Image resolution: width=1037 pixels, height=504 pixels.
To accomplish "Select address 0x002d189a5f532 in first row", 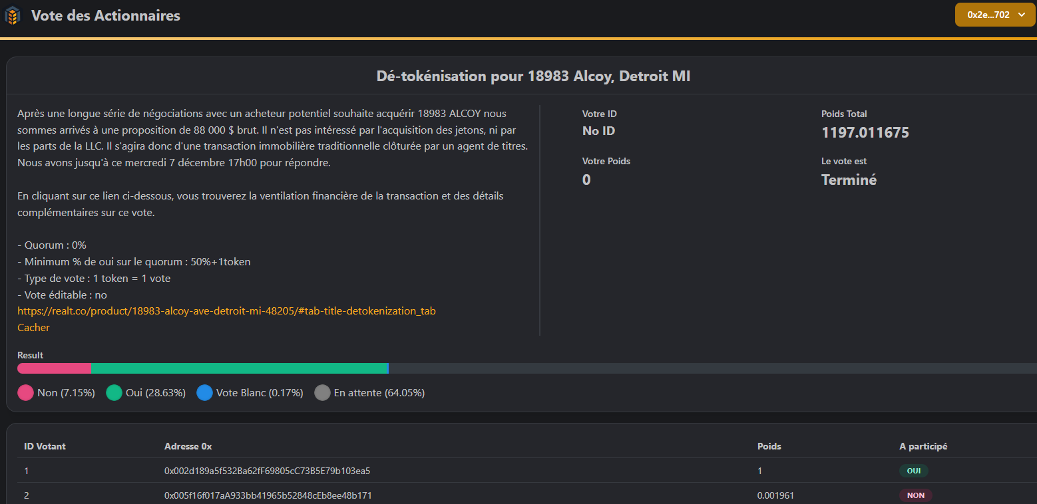I will point(267,471).
